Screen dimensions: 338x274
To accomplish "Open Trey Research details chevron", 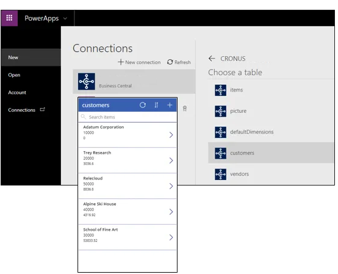I will click(x=171, y=160).
